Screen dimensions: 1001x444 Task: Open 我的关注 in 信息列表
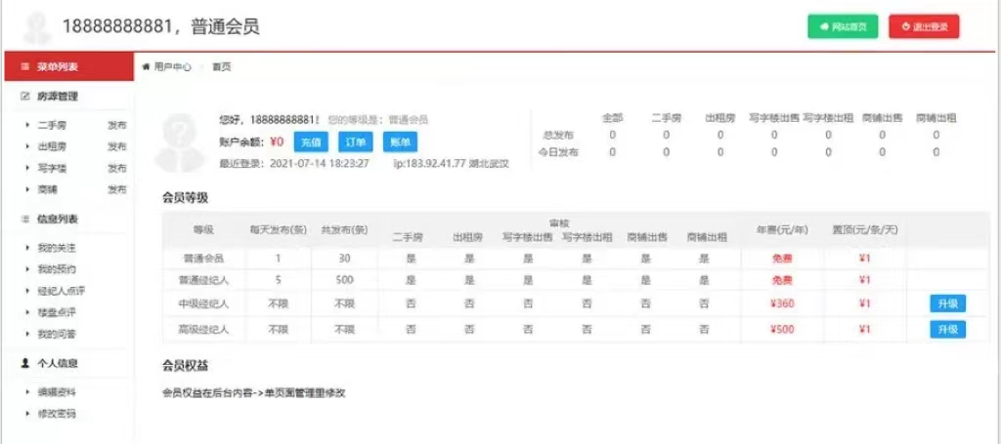coord(56,248)
